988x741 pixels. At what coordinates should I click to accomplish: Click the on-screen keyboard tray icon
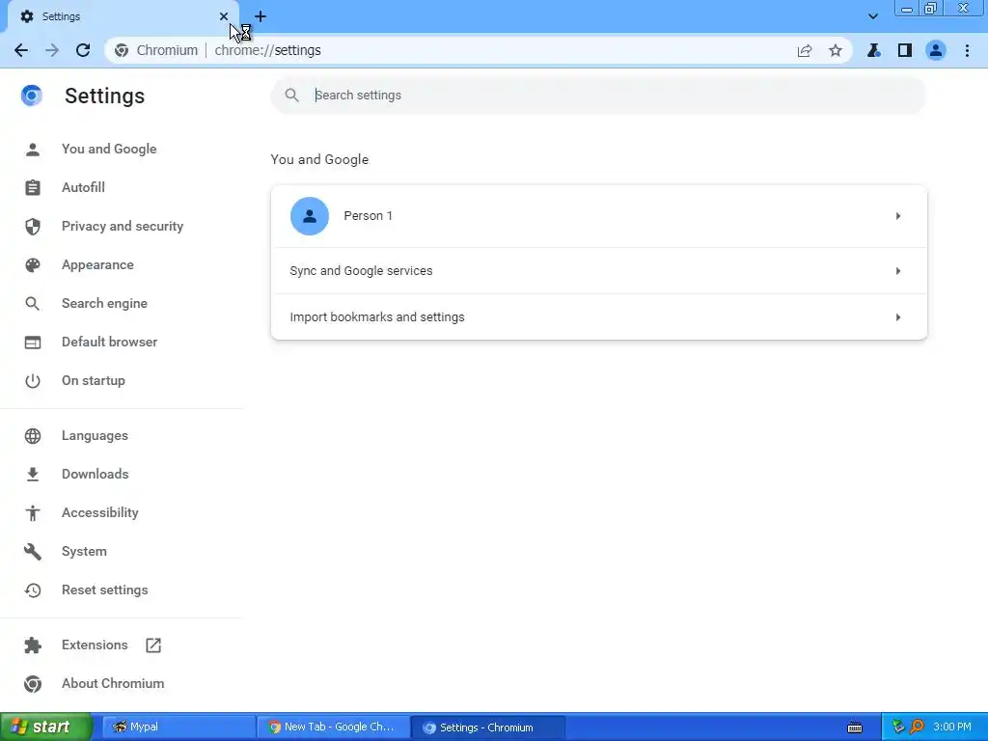click(855, 727)
